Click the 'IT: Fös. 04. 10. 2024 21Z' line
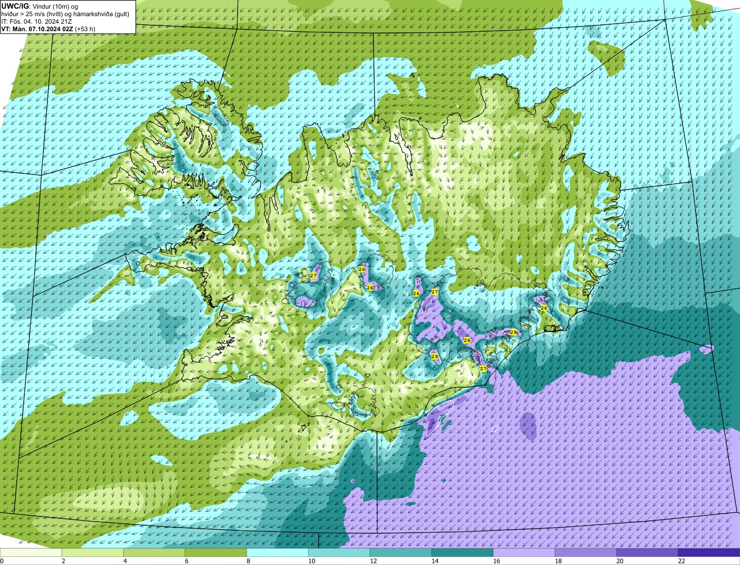This screenshot has width=740, height=565. pos(37,21)
